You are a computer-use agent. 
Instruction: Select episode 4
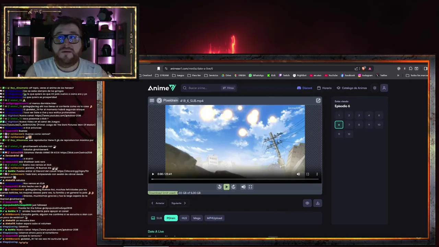[x=369, y=115]
